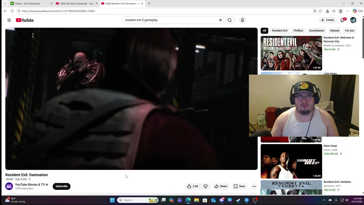Open the Edge media control music icon
The width and height of the screenshot is (364, 205).
coord(327,11)
